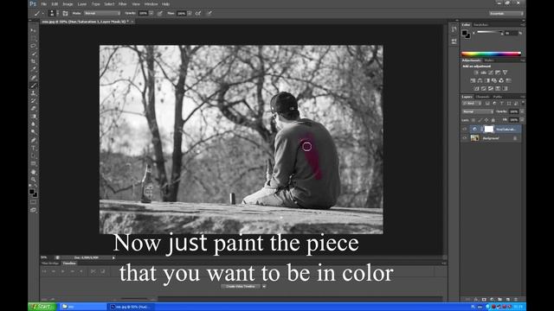Viewport: 554px width, 311px height.
Task: Select the Hue/Saturation layer mask thumbnail
Action: coord(488,129)
